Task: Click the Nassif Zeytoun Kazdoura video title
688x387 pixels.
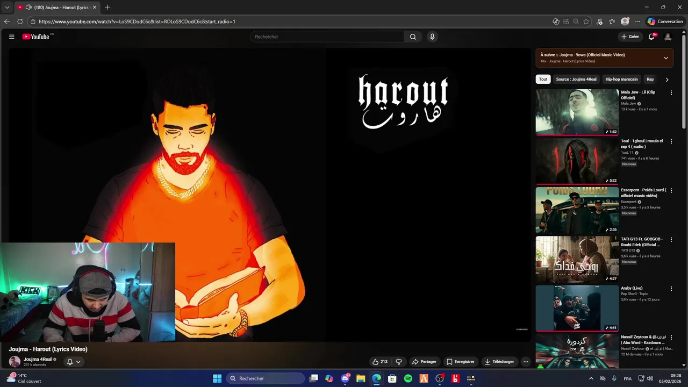Action: click(x=643, y=340)
